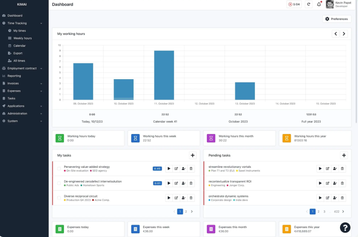Go to page 2 of My tasks
The image size is (358, 237).
[x=186, y=212]
